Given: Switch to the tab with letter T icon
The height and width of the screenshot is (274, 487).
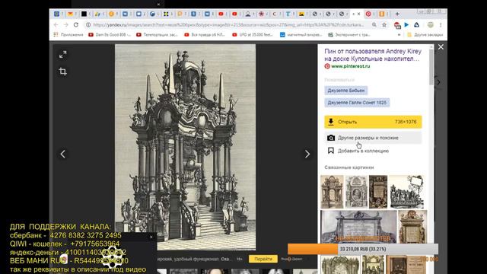Looking at the screenshot, I should click(288, 14).
